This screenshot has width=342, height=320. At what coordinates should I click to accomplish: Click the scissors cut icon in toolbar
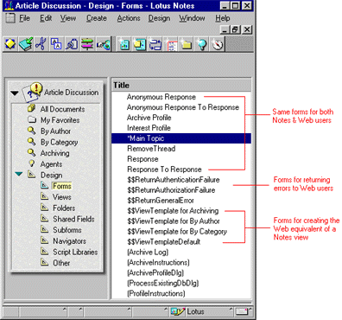tap(41, 44)
